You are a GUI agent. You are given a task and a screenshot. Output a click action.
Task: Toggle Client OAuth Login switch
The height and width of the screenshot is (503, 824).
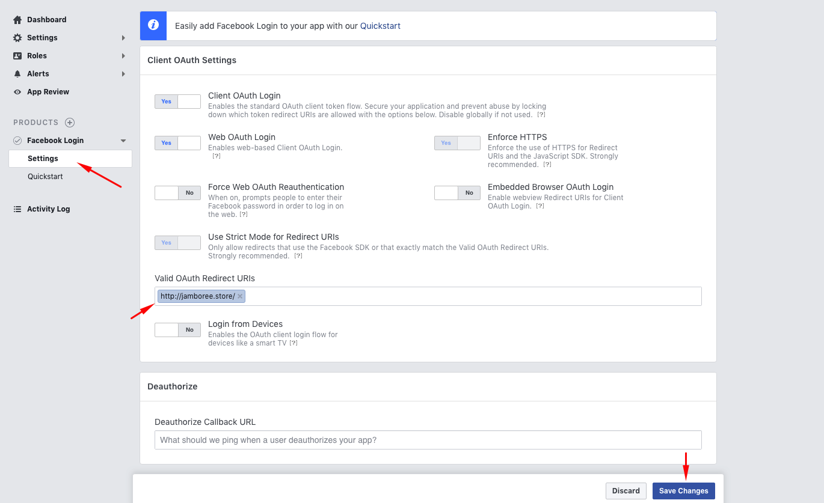[x=177, y=102]
